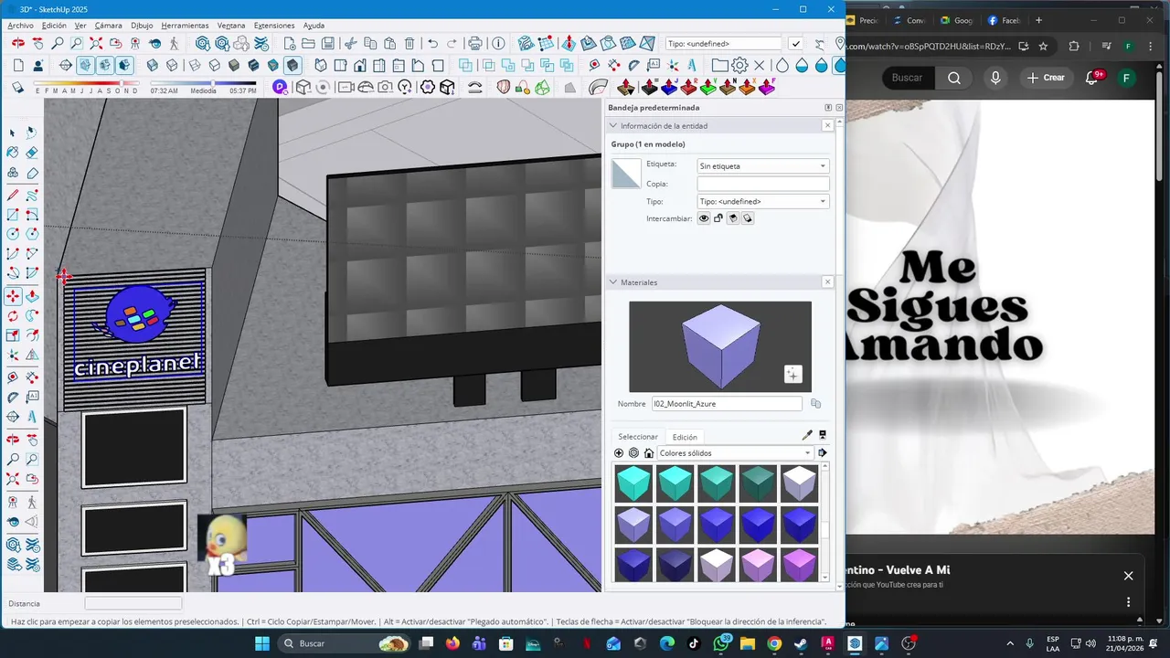Open Model Info with the circled i icon
The width and height of the screenshot is (1170, 658).
click(x=498, y=43)
